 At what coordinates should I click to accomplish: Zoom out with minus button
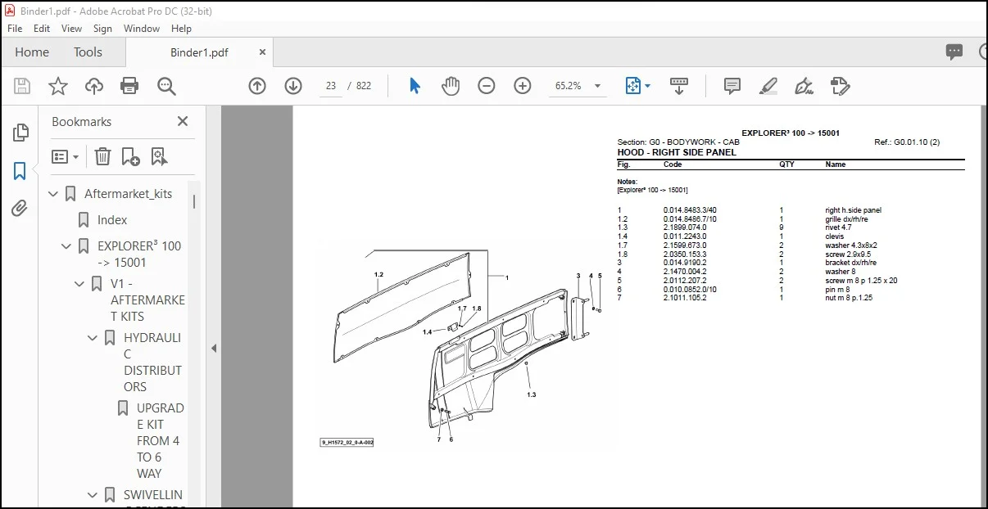tap(487, 86)
